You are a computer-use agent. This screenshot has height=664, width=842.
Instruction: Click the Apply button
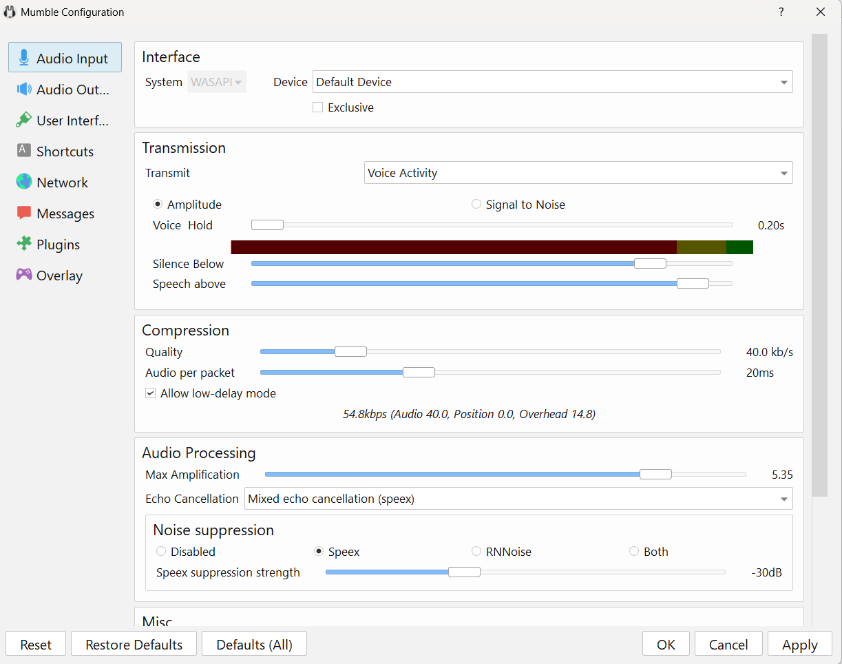[x=799, y=645]
